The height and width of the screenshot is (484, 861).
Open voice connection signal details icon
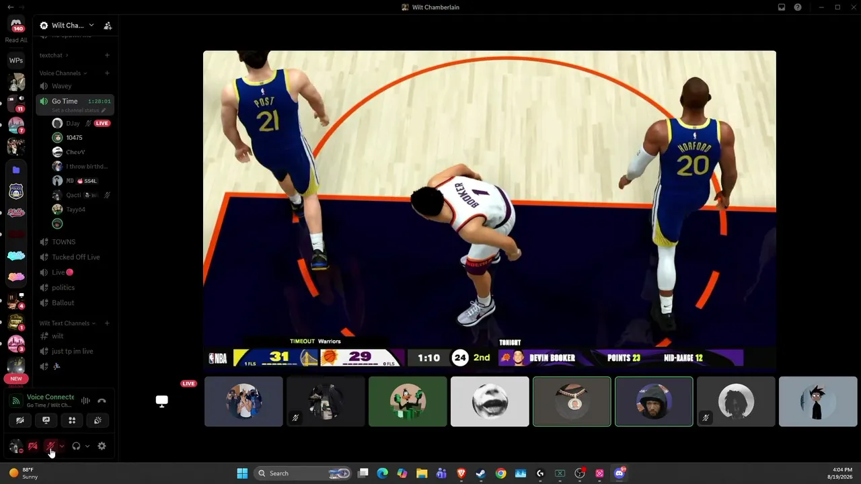pos(15,401)
